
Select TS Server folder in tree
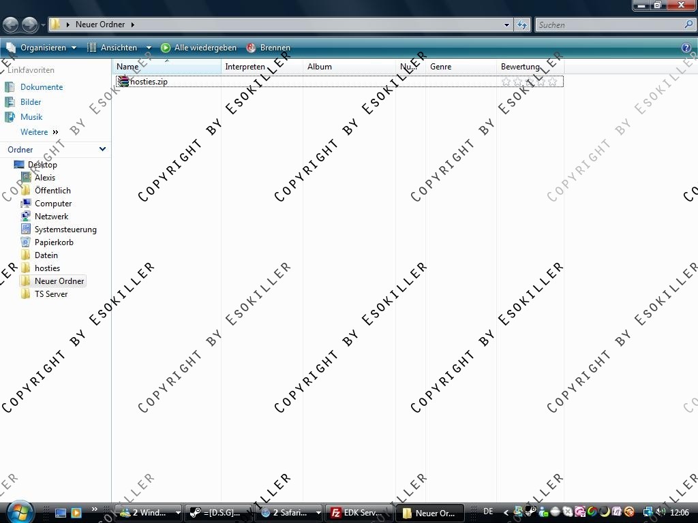[x=51, y=294]
